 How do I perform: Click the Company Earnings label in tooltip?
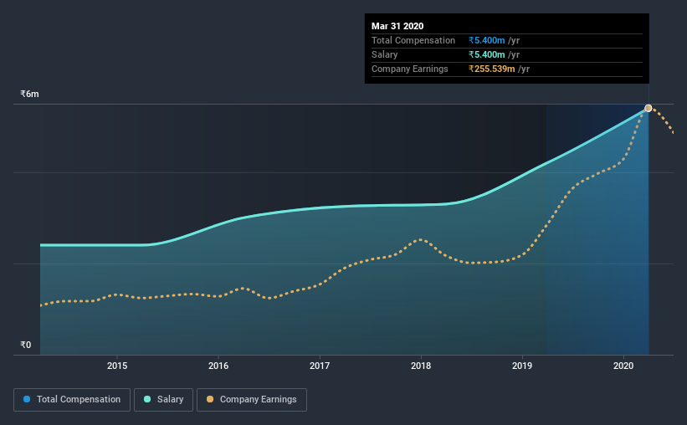(x=410, y=69)
